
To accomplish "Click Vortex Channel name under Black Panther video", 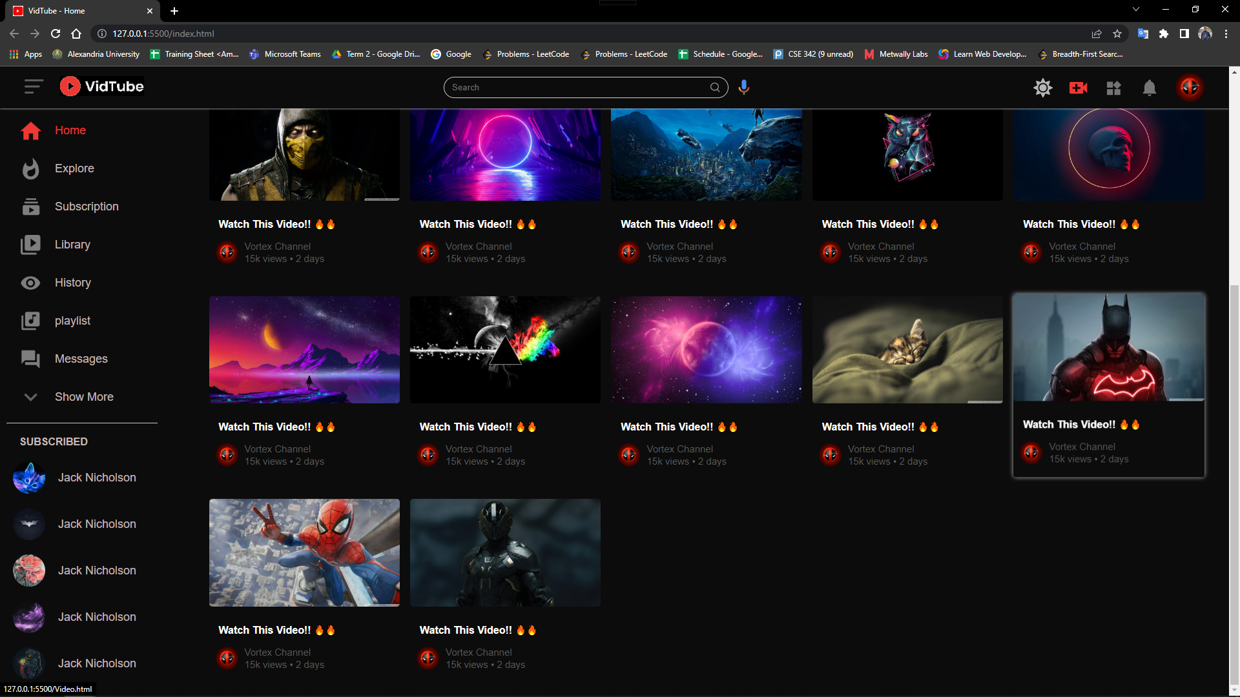I will [x=479, y=652].
